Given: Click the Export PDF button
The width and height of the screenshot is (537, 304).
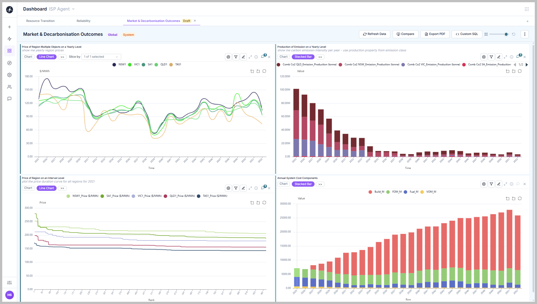Looking at the screenshot, I should point(435,34).
